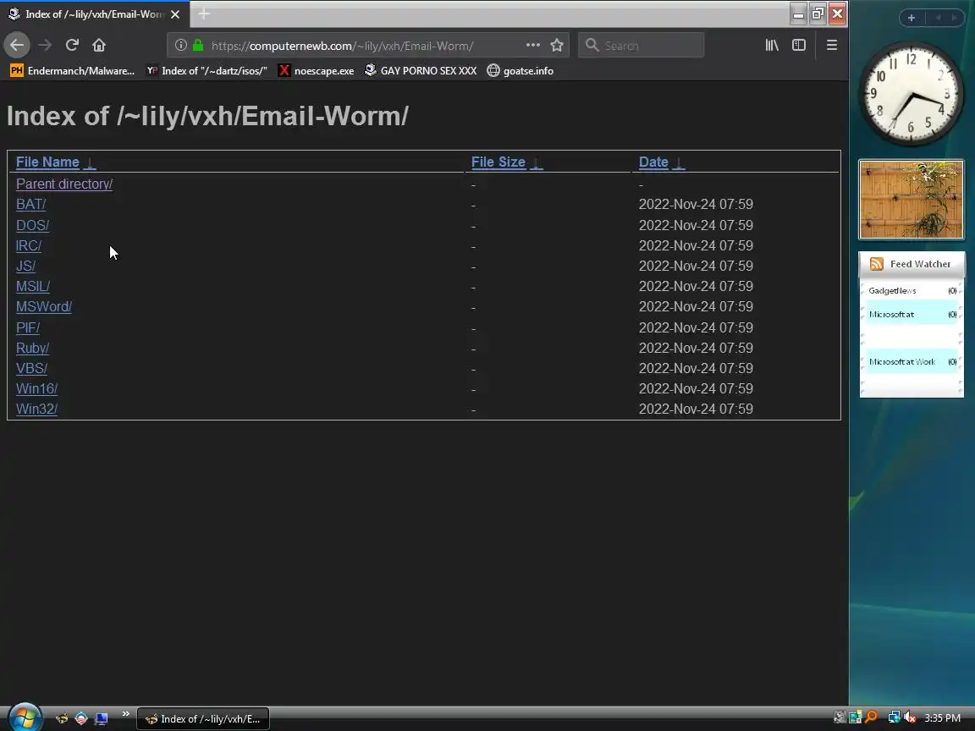Expand quick launch overflow chevron
Screen dimensions: 975x731
click(125, 713)
